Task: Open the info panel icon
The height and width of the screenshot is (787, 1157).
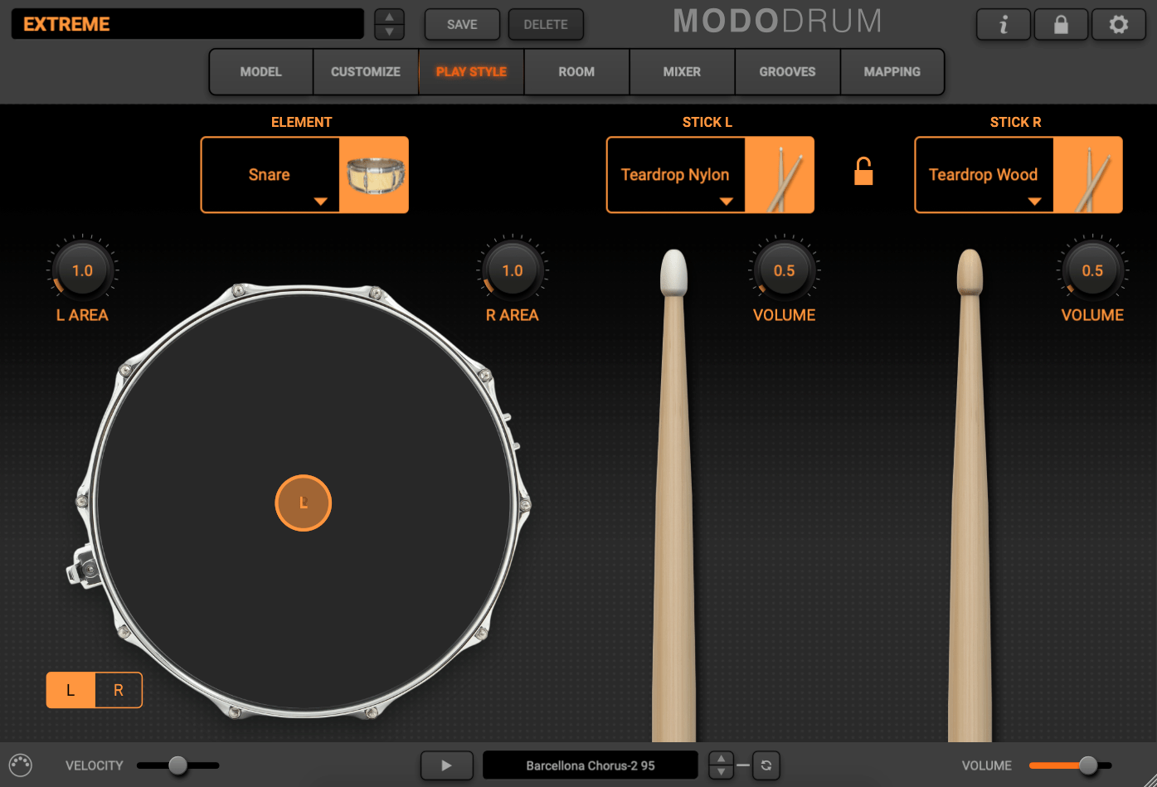Action: coord(1004,25)
